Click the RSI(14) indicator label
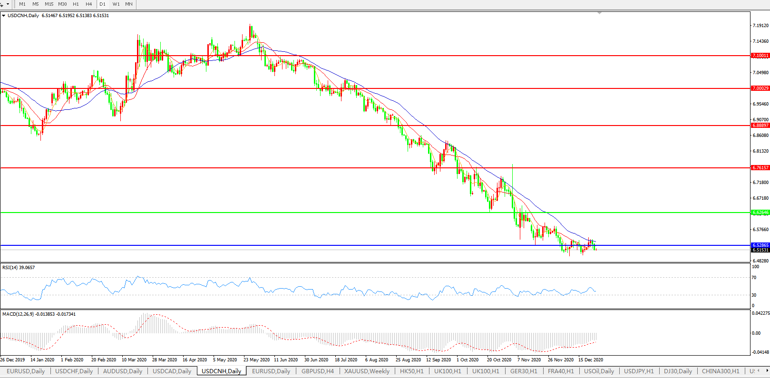The image size is (770, 378). click(19, 268)
